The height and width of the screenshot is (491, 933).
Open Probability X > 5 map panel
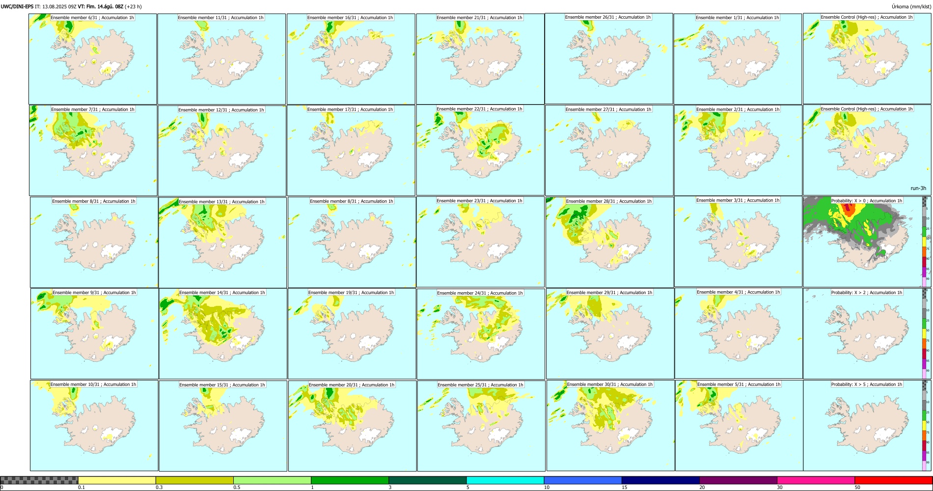point(867,426)
